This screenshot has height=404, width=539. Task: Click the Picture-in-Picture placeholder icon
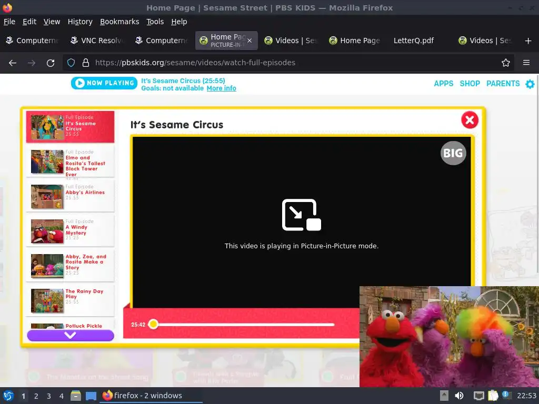click(x=302, y=215)
